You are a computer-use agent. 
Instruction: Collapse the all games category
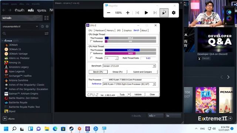(3, 41)
